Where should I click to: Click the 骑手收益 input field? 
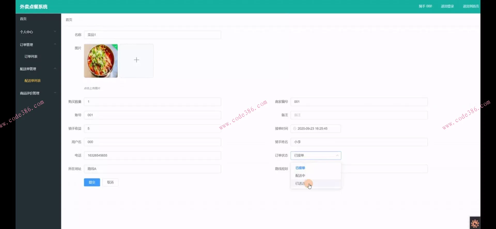(152, 128)
